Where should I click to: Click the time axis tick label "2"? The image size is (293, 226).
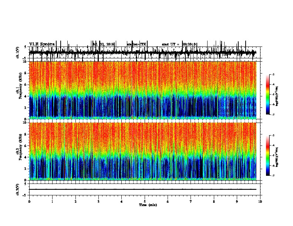[75, 202]
